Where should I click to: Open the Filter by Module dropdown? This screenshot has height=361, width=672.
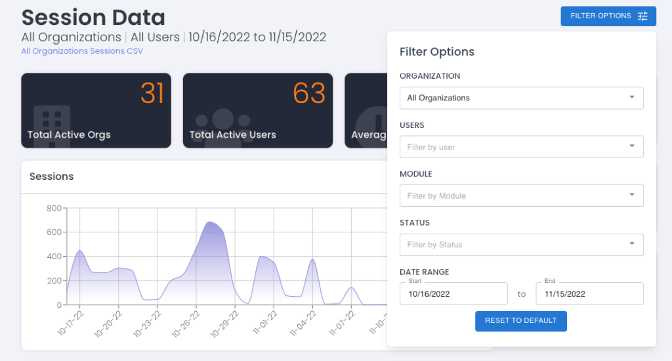tap(521, 196)
